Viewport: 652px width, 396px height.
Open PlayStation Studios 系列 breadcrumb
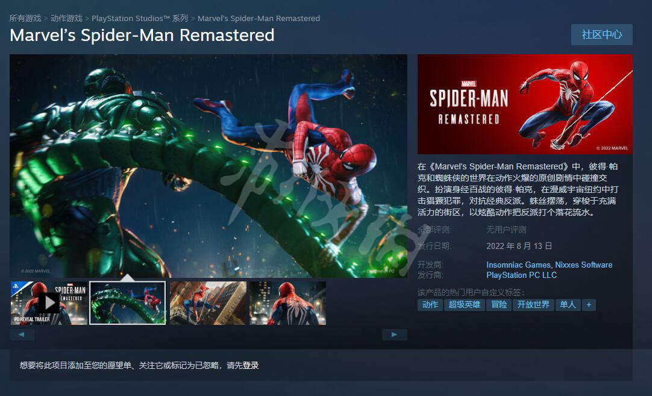coord(140,18)
